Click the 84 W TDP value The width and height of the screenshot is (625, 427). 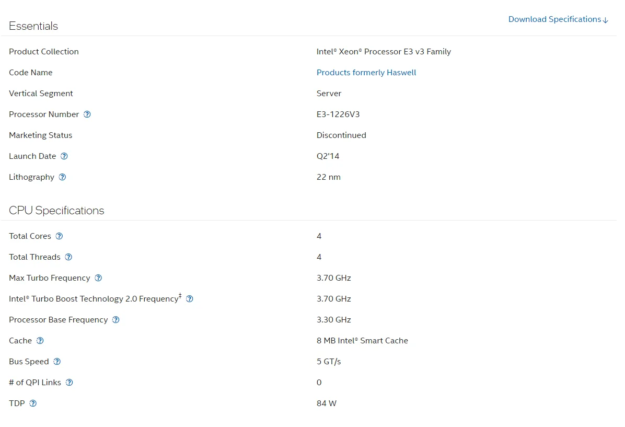pyautogui.click(x=327, y=403)
